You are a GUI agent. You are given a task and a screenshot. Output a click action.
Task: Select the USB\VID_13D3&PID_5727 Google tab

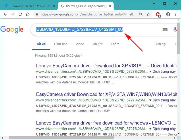[86, 6]
